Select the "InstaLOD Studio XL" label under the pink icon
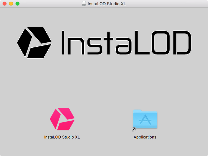 click(62, 137)
